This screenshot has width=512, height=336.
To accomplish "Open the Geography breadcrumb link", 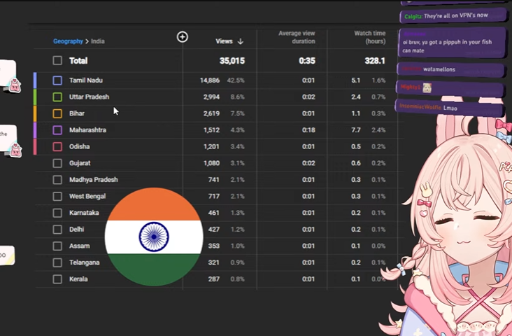I will tap(68, 41).
